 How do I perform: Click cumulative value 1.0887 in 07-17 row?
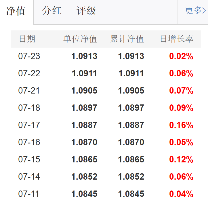pyautogui.click(x=131, y=125)
